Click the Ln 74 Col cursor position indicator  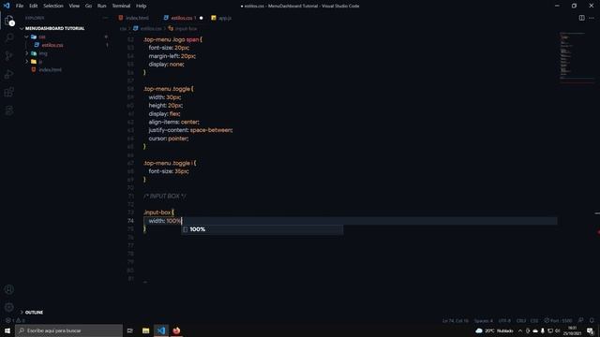[456, 320]
